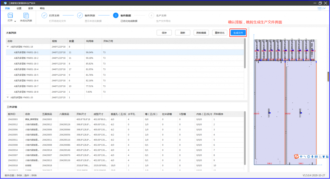330x179 pixels.
Task: Click the 水平孔 column header
Action: [135, 114]
